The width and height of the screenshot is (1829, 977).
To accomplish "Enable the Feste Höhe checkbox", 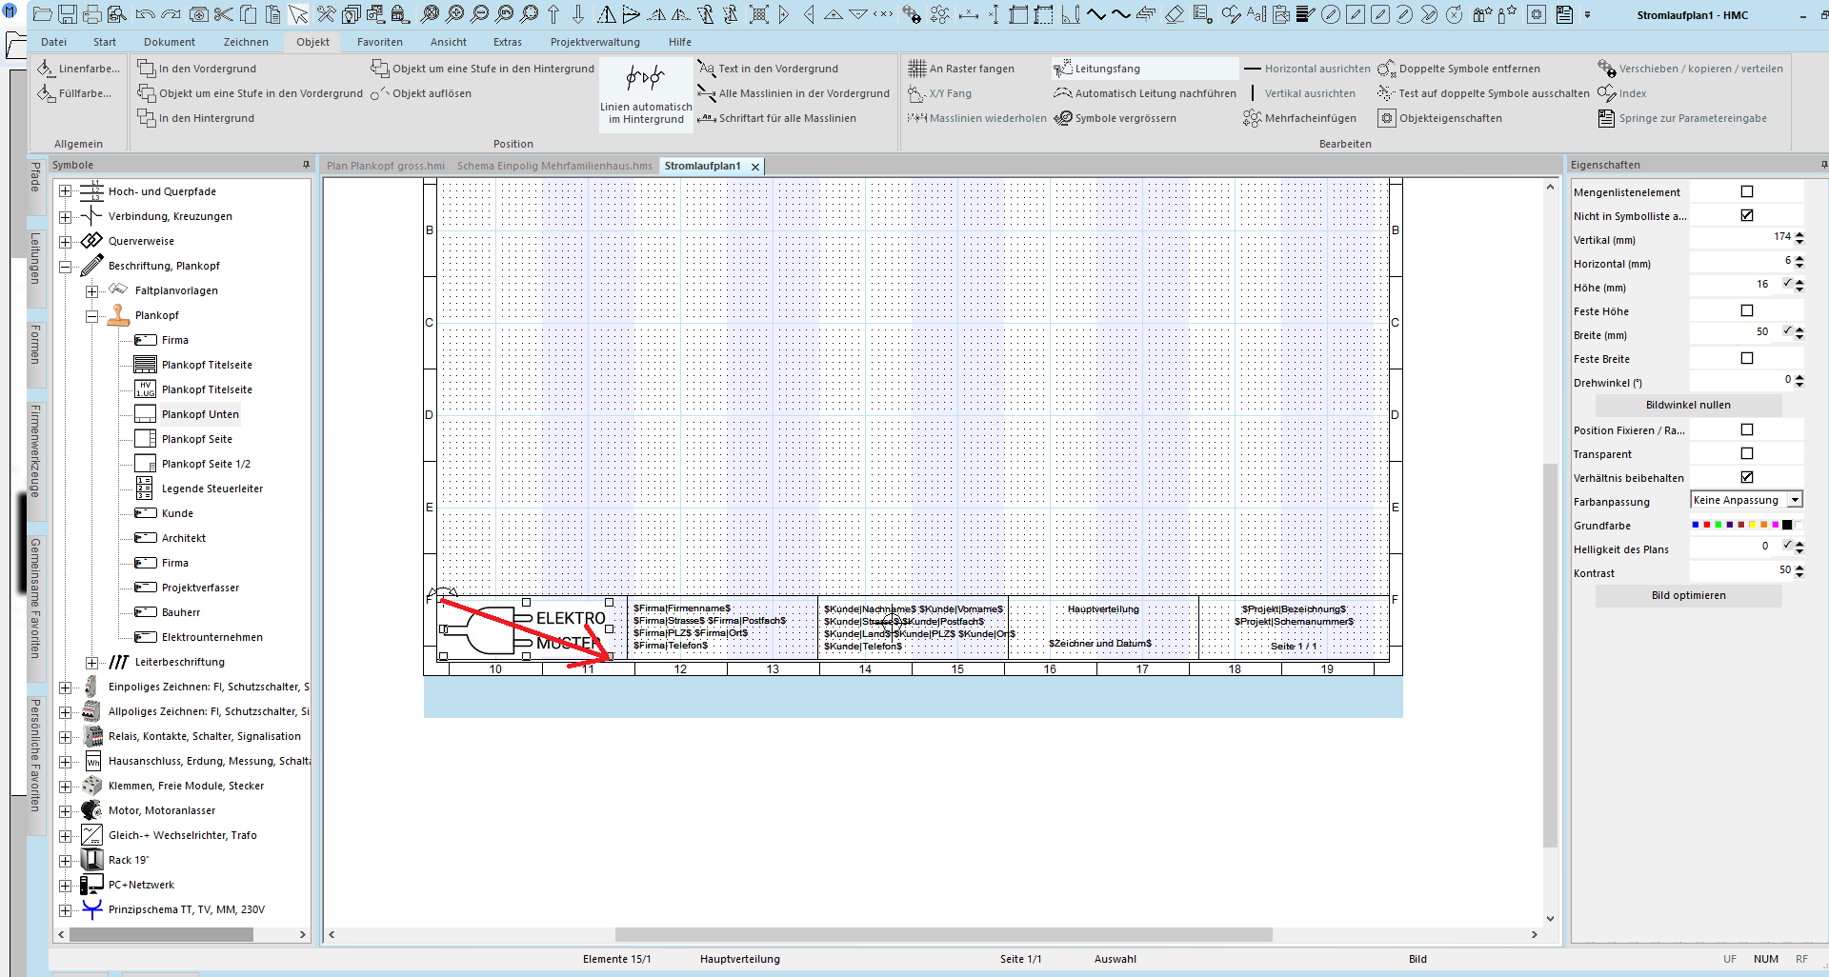I will 1746,310.
